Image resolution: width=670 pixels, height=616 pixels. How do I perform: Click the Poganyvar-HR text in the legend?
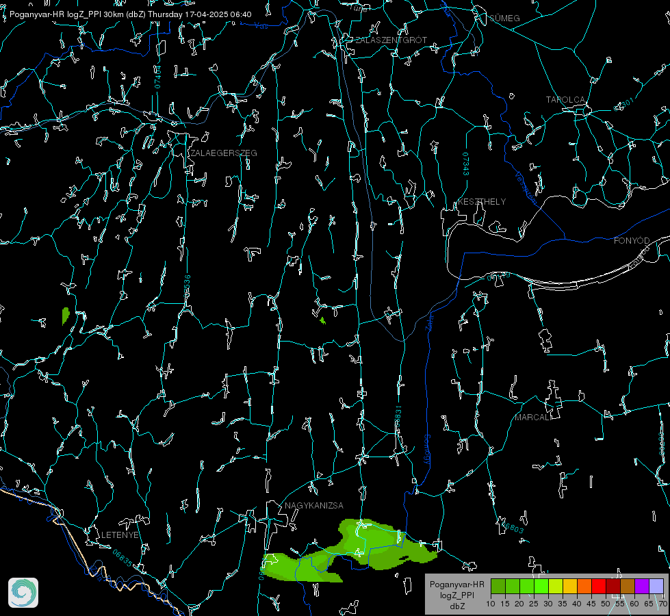456,585
